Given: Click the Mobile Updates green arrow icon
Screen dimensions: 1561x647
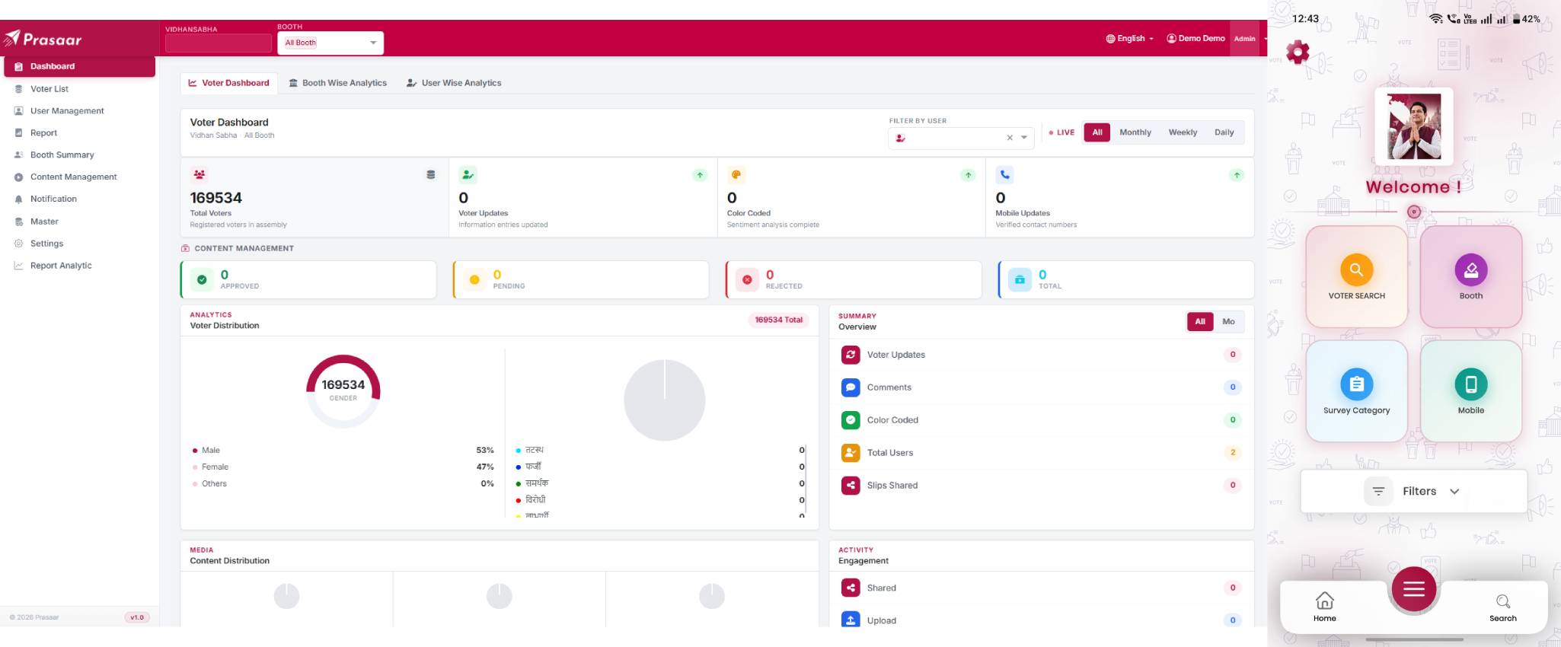Looking at the screenshot, I should (x=1237, y=175).
